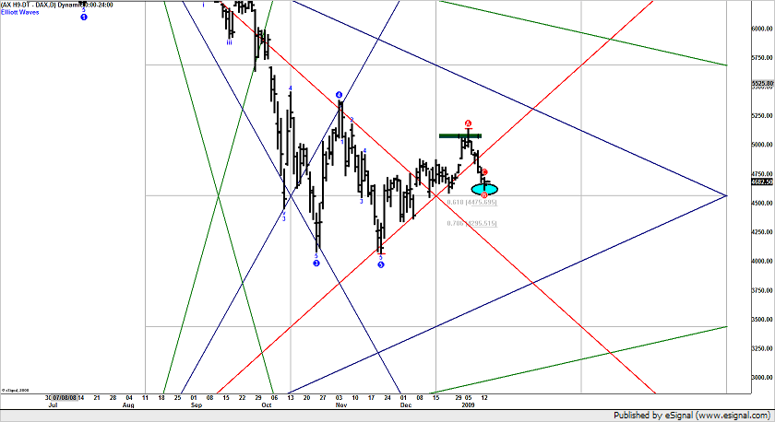775x422 pixels.
Task: Click the 2009 label on time axis
Action: (469, 404)
